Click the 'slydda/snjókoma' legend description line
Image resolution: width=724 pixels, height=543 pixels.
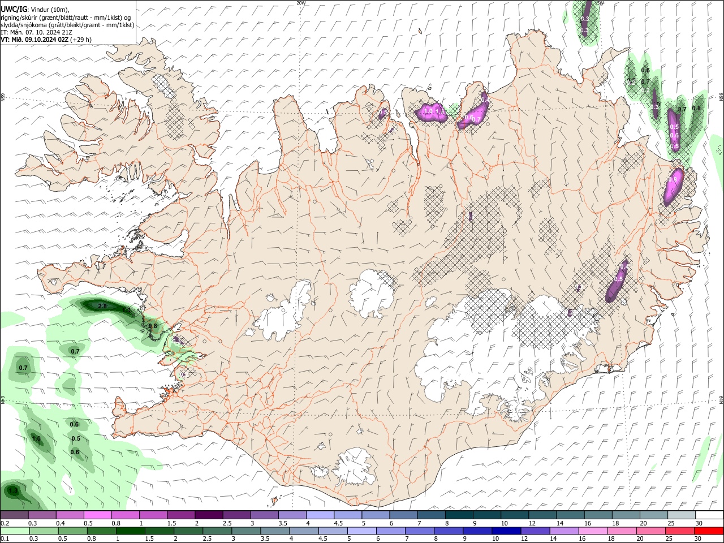point(67,25)
